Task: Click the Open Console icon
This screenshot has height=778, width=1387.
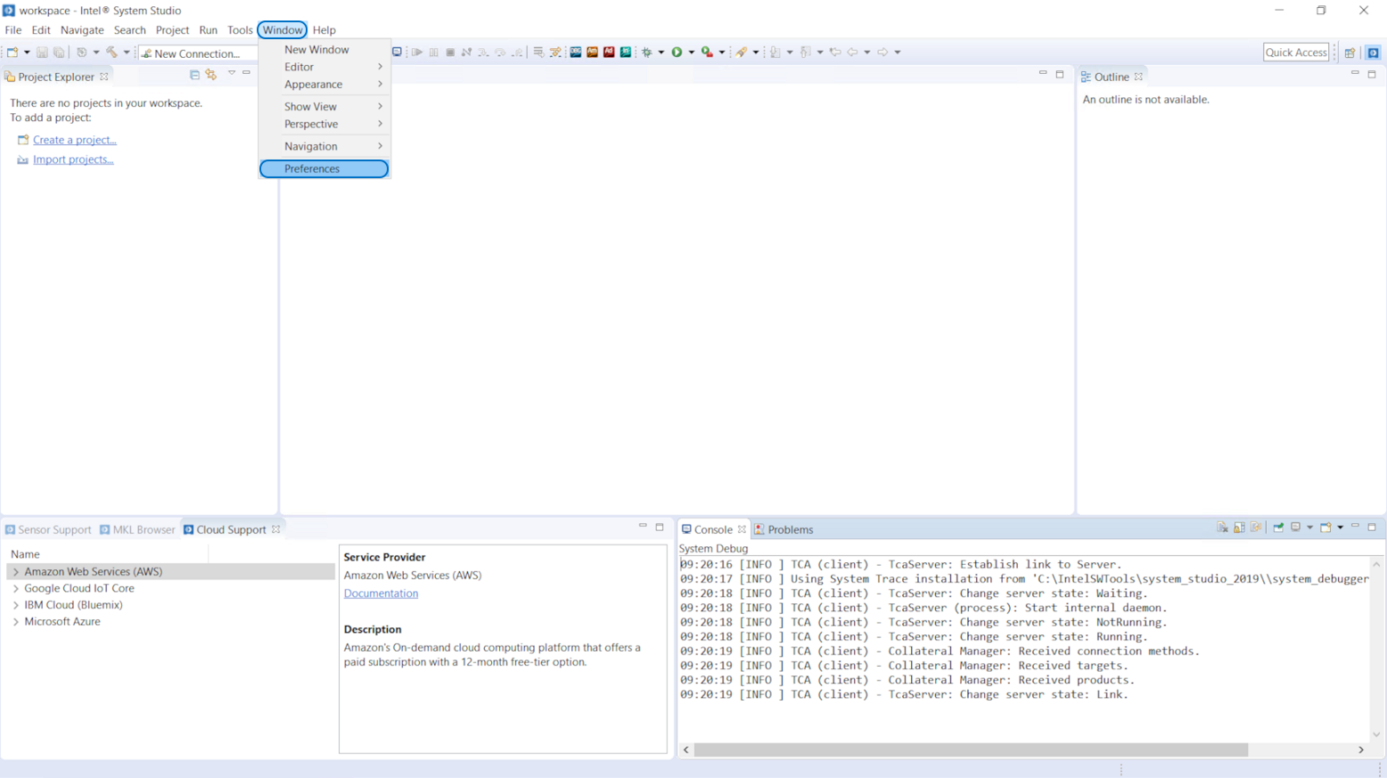Action: coord(1325,528)
